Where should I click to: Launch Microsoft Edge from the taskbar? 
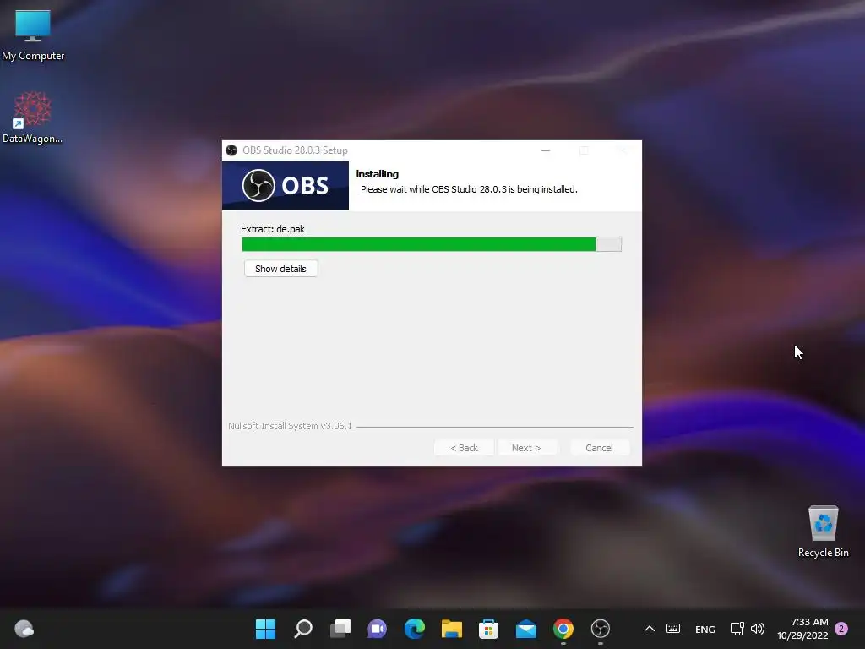pyautogui.click(x=414, y=629)
